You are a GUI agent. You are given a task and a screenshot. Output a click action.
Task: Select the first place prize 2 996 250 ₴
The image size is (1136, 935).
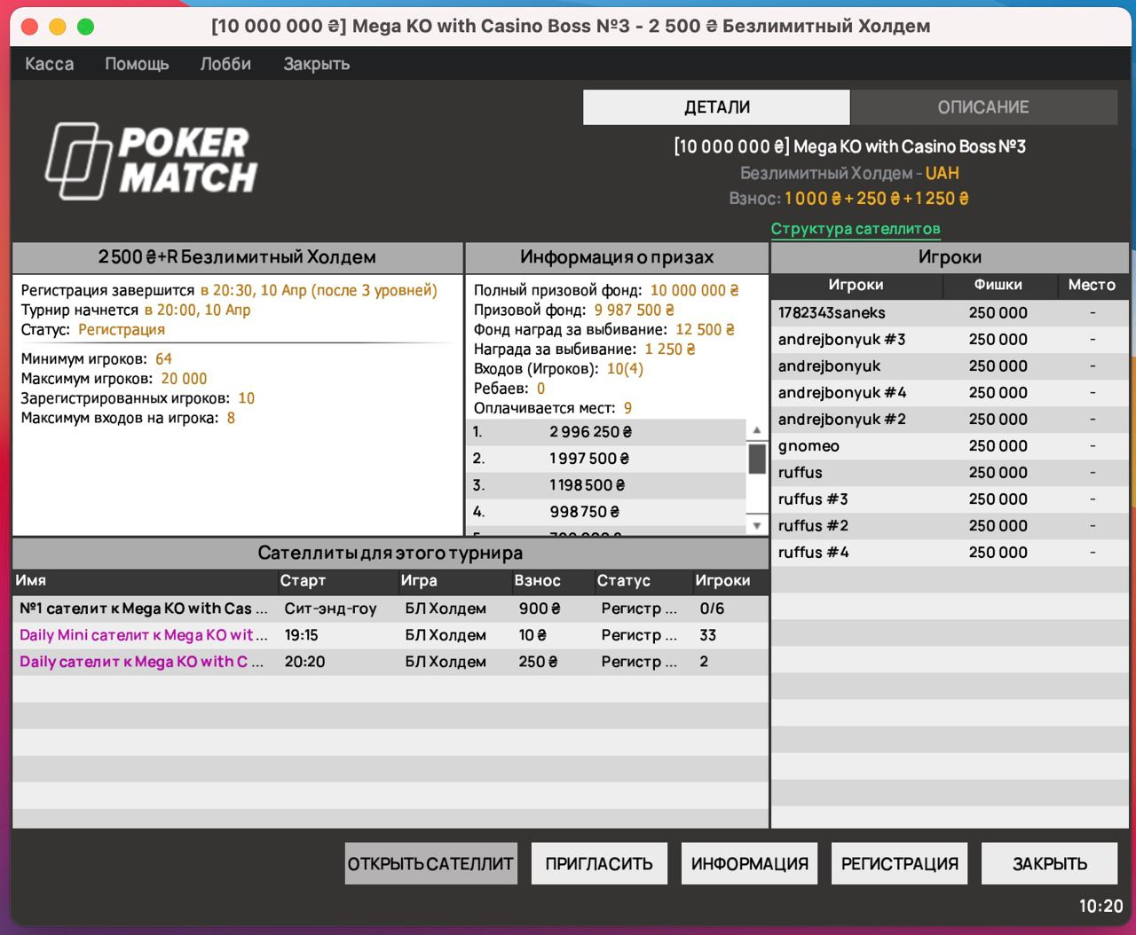[x=606, y=432]
